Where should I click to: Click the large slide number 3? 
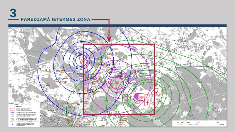pos(13,13)
